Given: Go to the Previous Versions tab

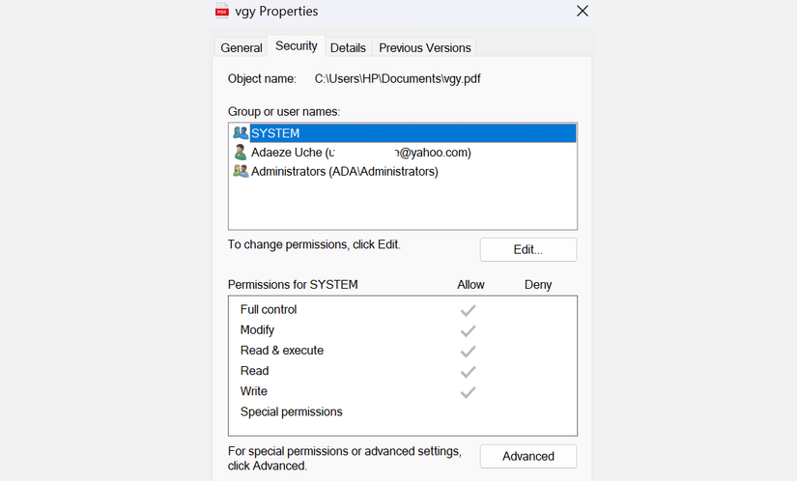Looking at the screenshot, I should point(425,47).
